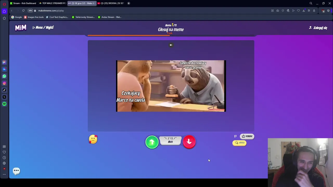Open send/flow arrow icon in toolbar
333x187 pixels.
coord(293,11)
